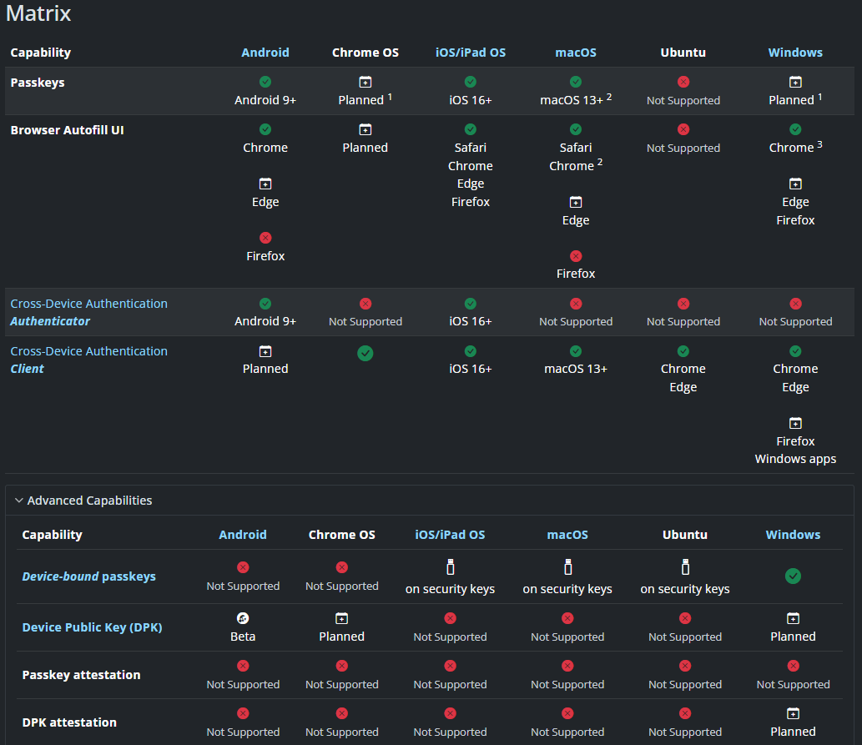
Task: Follow the macOS link in the top table
Action: pos(575,53)
